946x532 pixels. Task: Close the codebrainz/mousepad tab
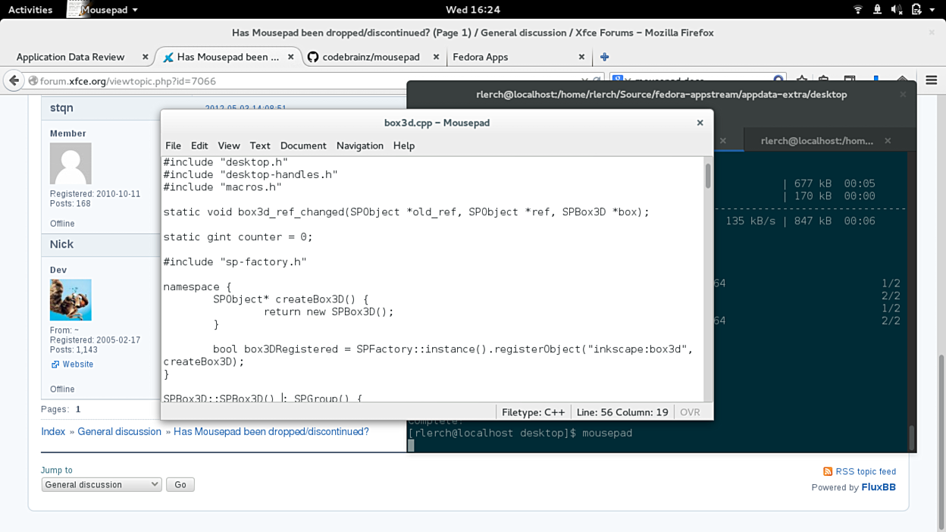pyautogui.click(x=436, y=57)
